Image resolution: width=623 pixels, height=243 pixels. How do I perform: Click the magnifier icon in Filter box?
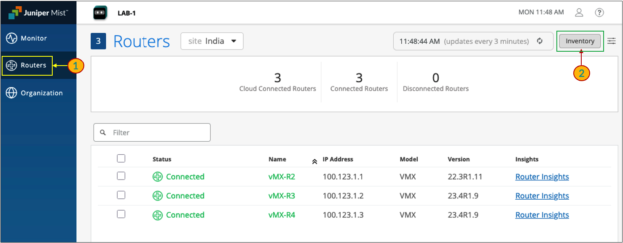(102, 132)
